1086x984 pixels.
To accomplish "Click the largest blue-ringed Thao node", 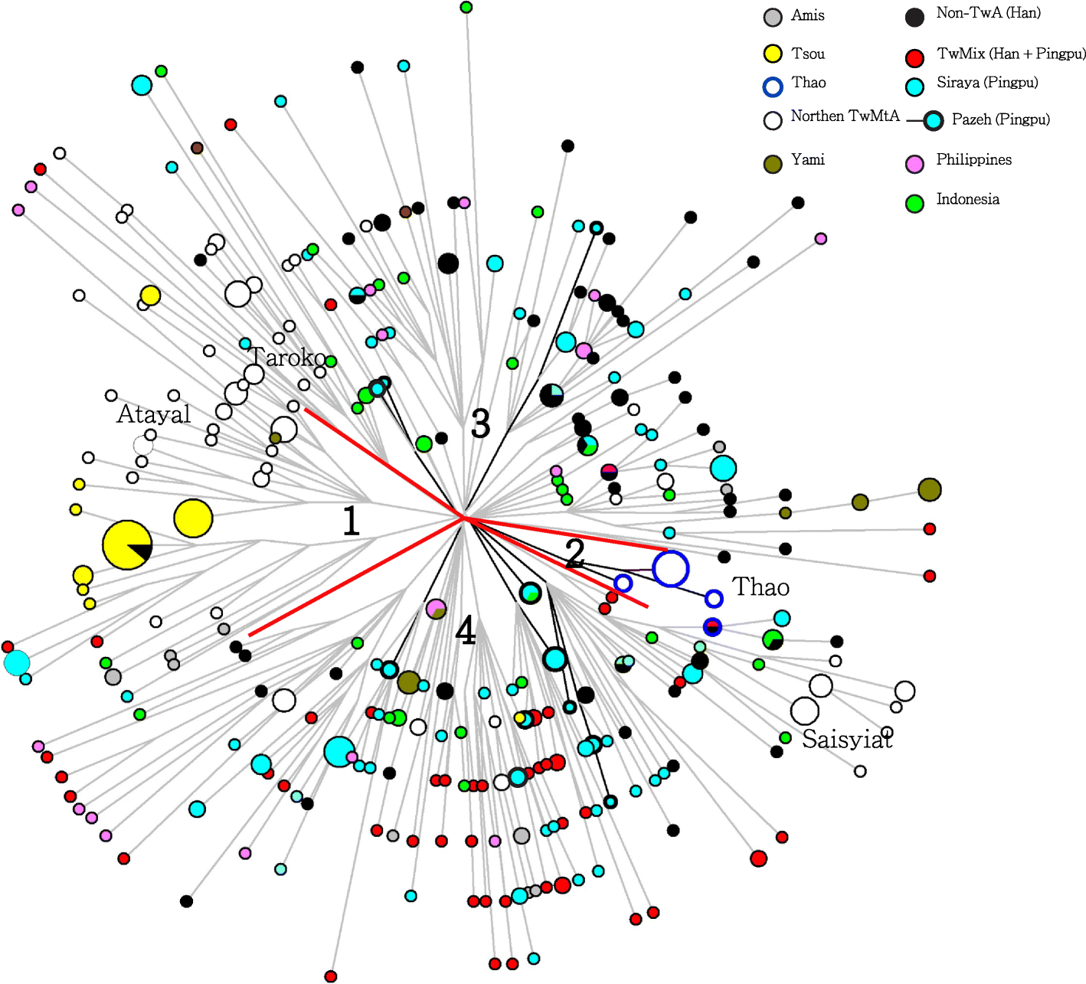I will tap(671, 569).
